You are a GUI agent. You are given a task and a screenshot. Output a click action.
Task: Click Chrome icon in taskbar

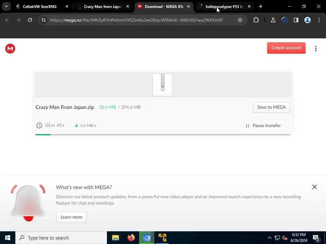(x=146, y=238)
